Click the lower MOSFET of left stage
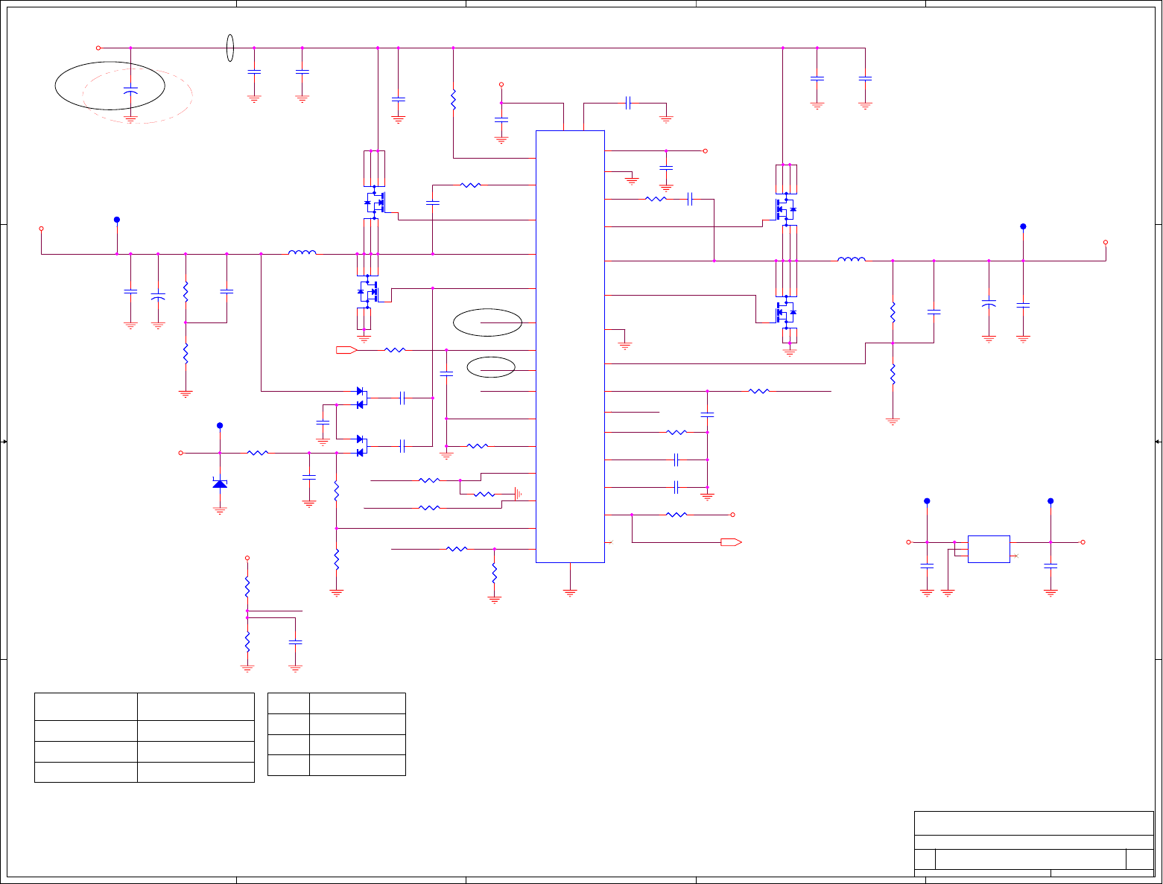 [369, 291]
